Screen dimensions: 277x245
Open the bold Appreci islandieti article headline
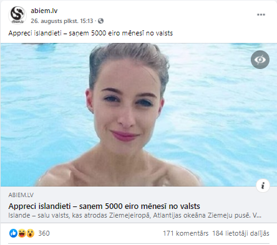pos(104,206)
